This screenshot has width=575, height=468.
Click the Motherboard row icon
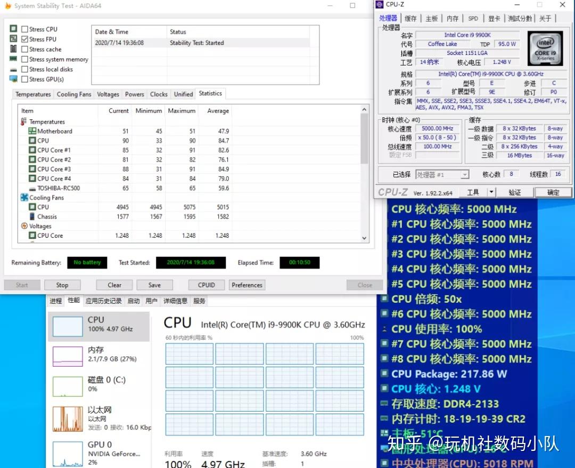coord(32,131)
